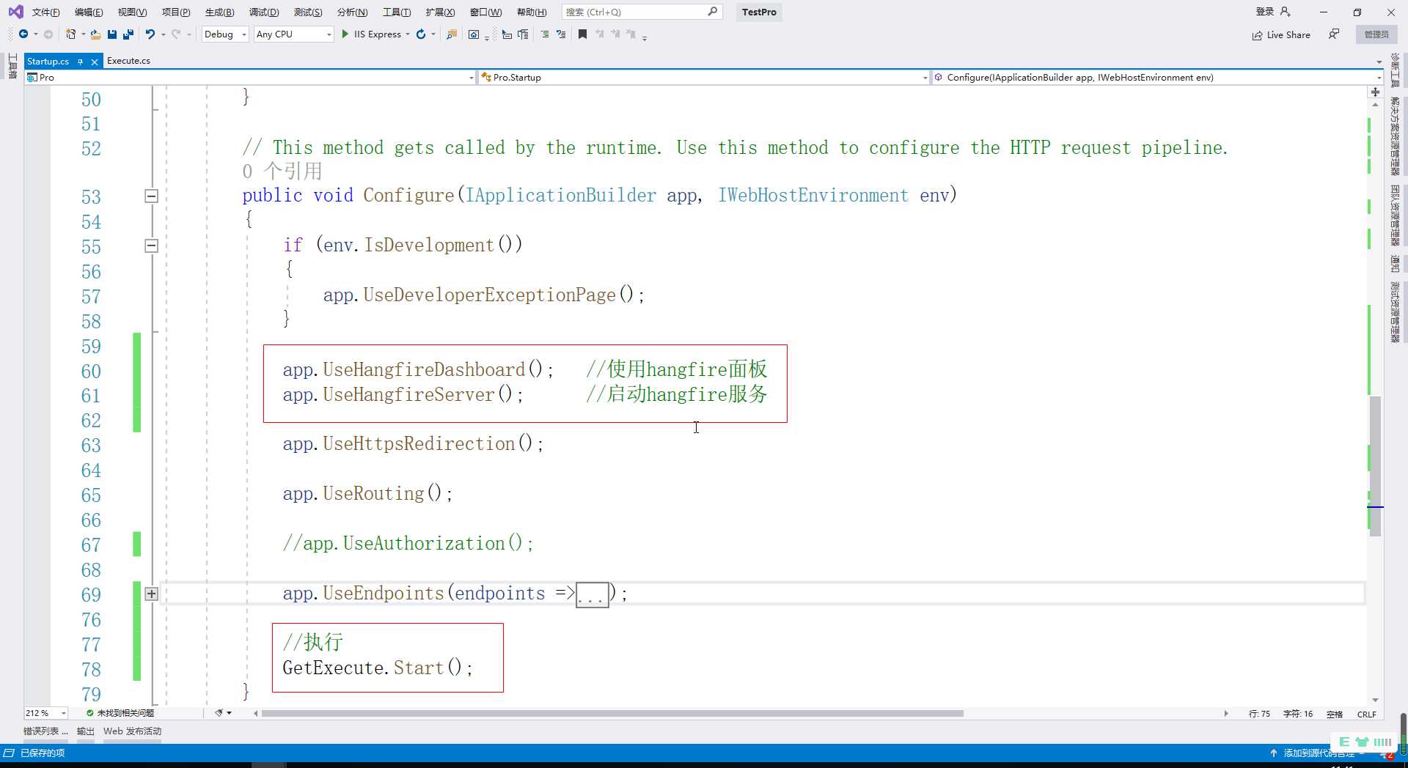Click the comment out selected lines icon
1408x768 pixels.
pos(545,34)
